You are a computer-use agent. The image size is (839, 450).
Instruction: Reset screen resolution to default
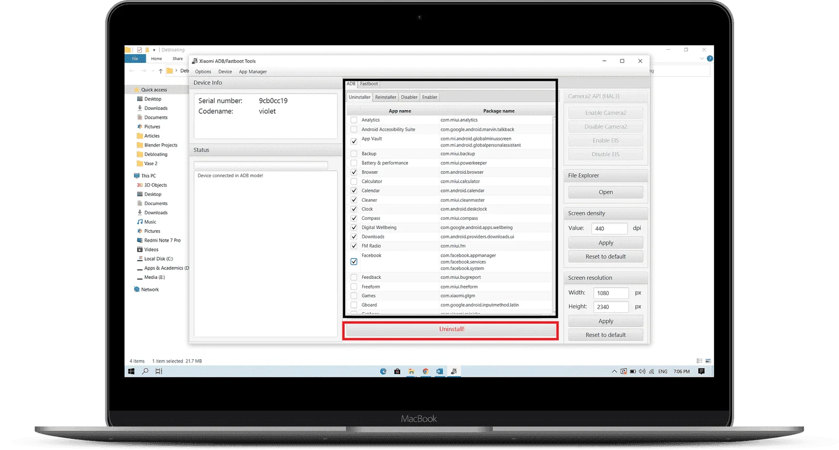tap(606, 335)
